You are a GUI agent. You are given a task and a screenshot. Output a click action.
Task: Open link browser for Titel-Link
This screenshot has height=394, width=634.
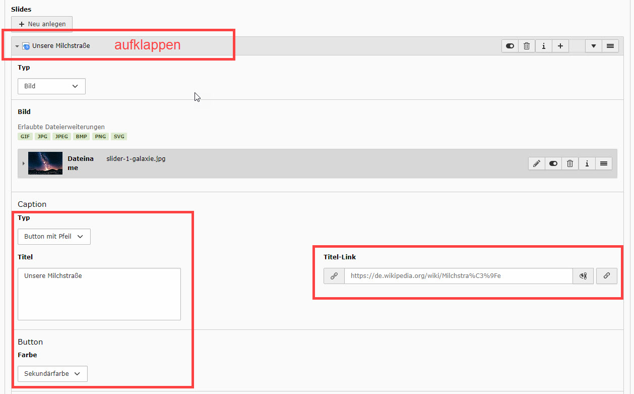click(607, 276)
